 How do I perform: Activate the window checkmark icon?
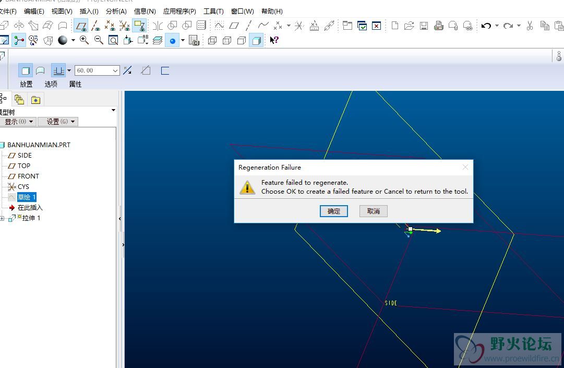click(x=362, y=26)
